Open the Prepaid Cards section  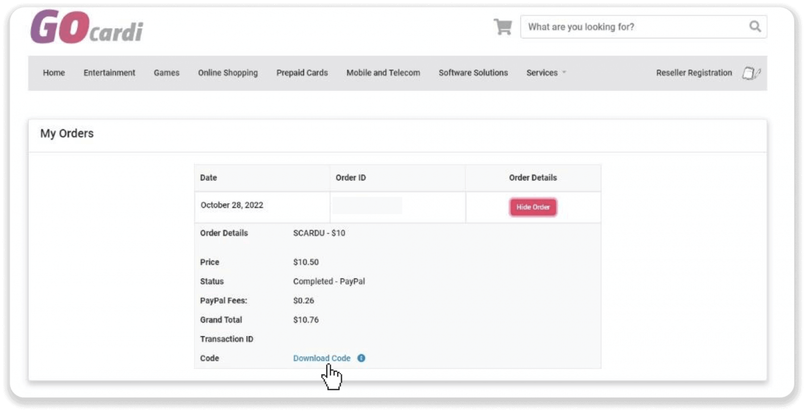coord(302,73)
